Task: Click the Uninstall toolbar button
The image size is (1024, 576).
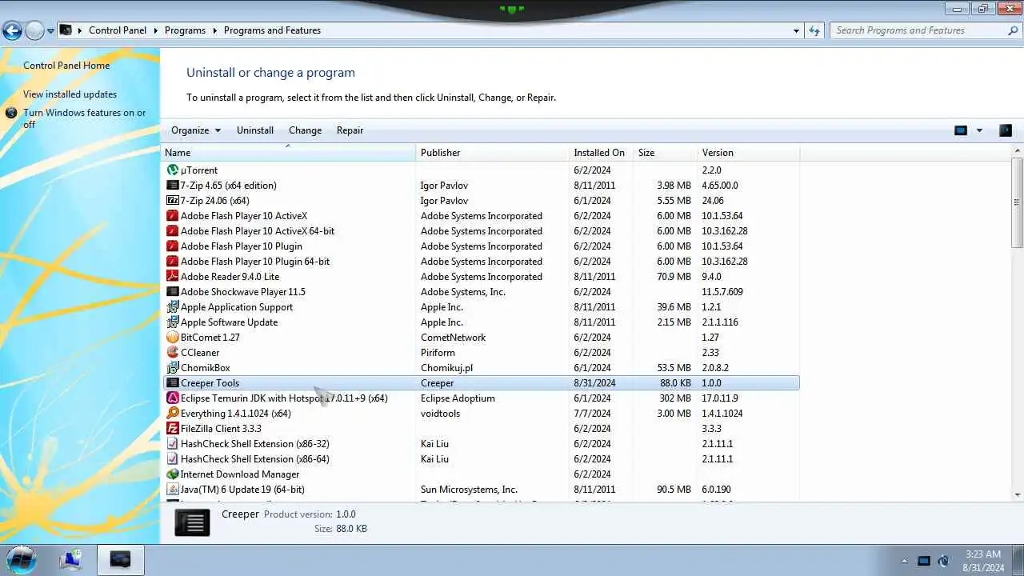Action: point(255,130)
